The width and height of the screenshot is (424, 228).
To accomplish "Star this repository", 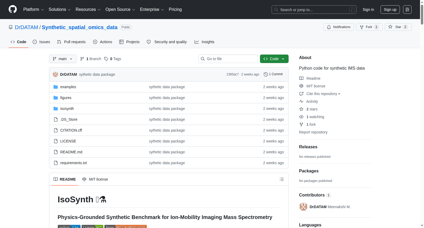I will (398, 27).
